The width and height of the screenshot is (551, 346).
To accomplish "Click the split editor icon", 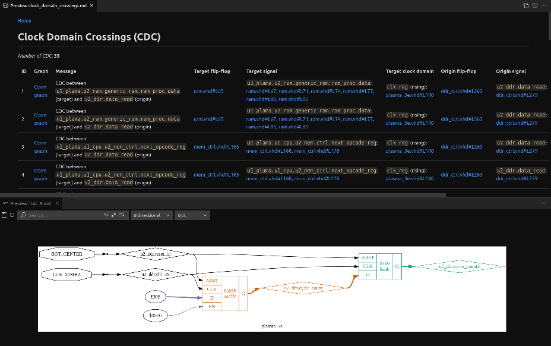I will pos(534,5).
